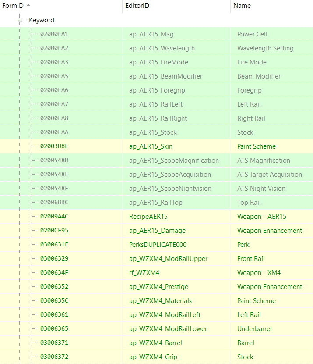The image size is (313, 364).
Task: Select FormID 02000FA7 row
Action: click(x=156, y=104)
